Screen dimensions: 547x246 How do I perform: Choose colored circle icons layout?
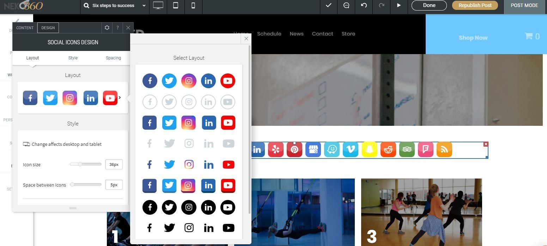click(x=189, y=81)
